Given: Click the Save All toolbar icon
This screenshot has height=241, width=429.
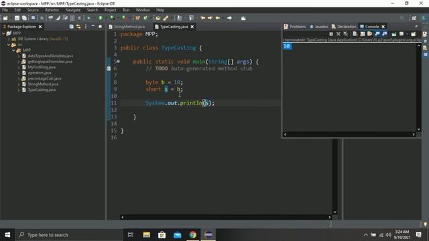Looking at the screenshot, I should click(24, 18).
